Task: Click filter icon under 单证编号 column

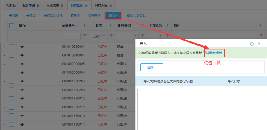Action: point(85,36)
